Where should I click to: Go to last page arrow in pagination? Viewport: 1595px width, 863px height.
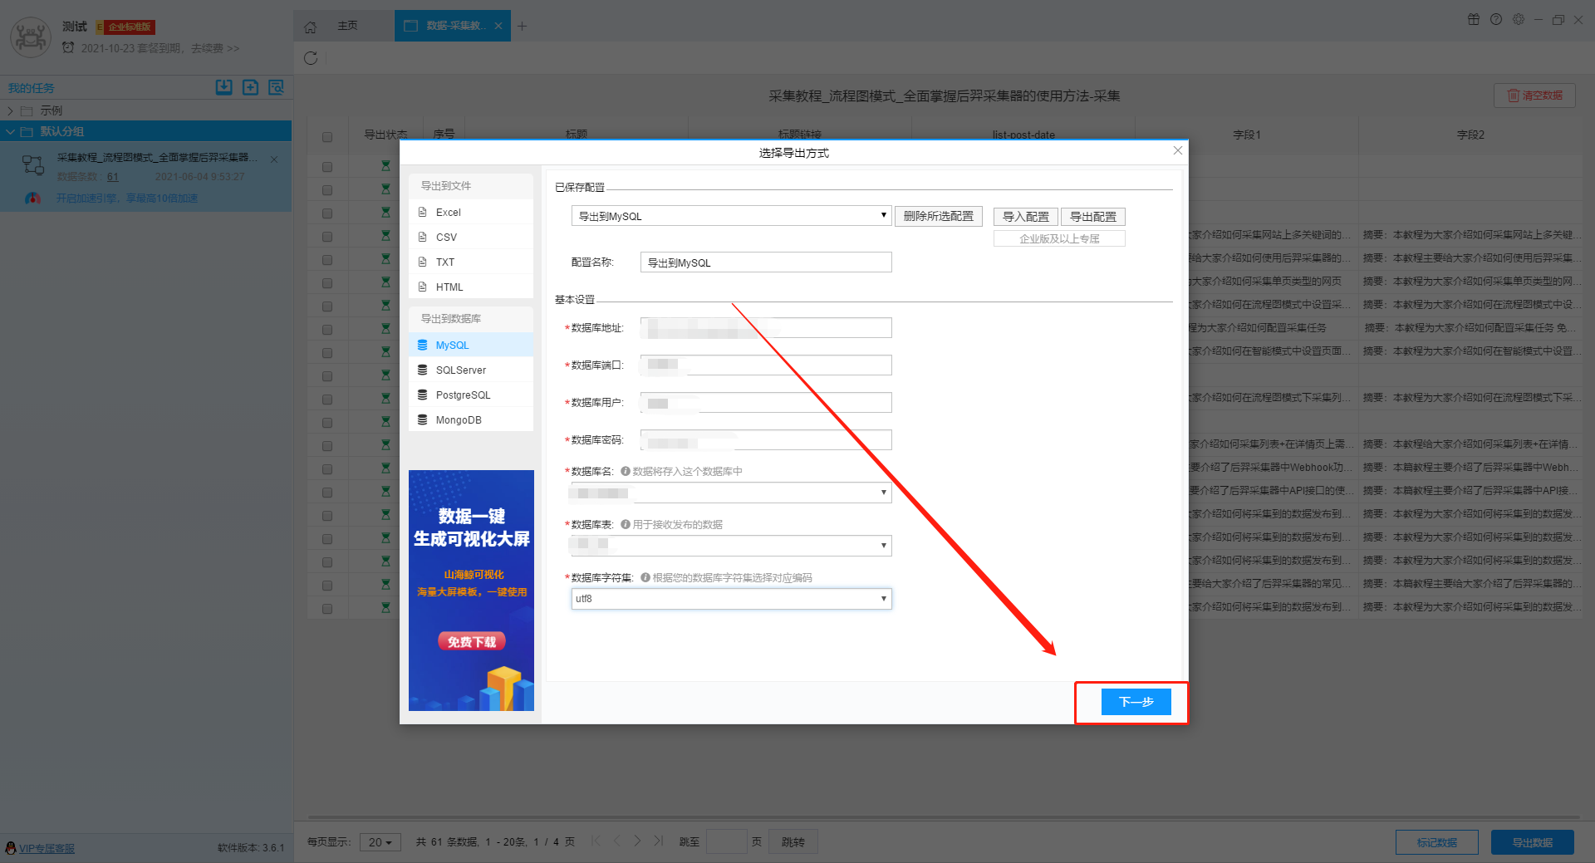pos(658,841)
